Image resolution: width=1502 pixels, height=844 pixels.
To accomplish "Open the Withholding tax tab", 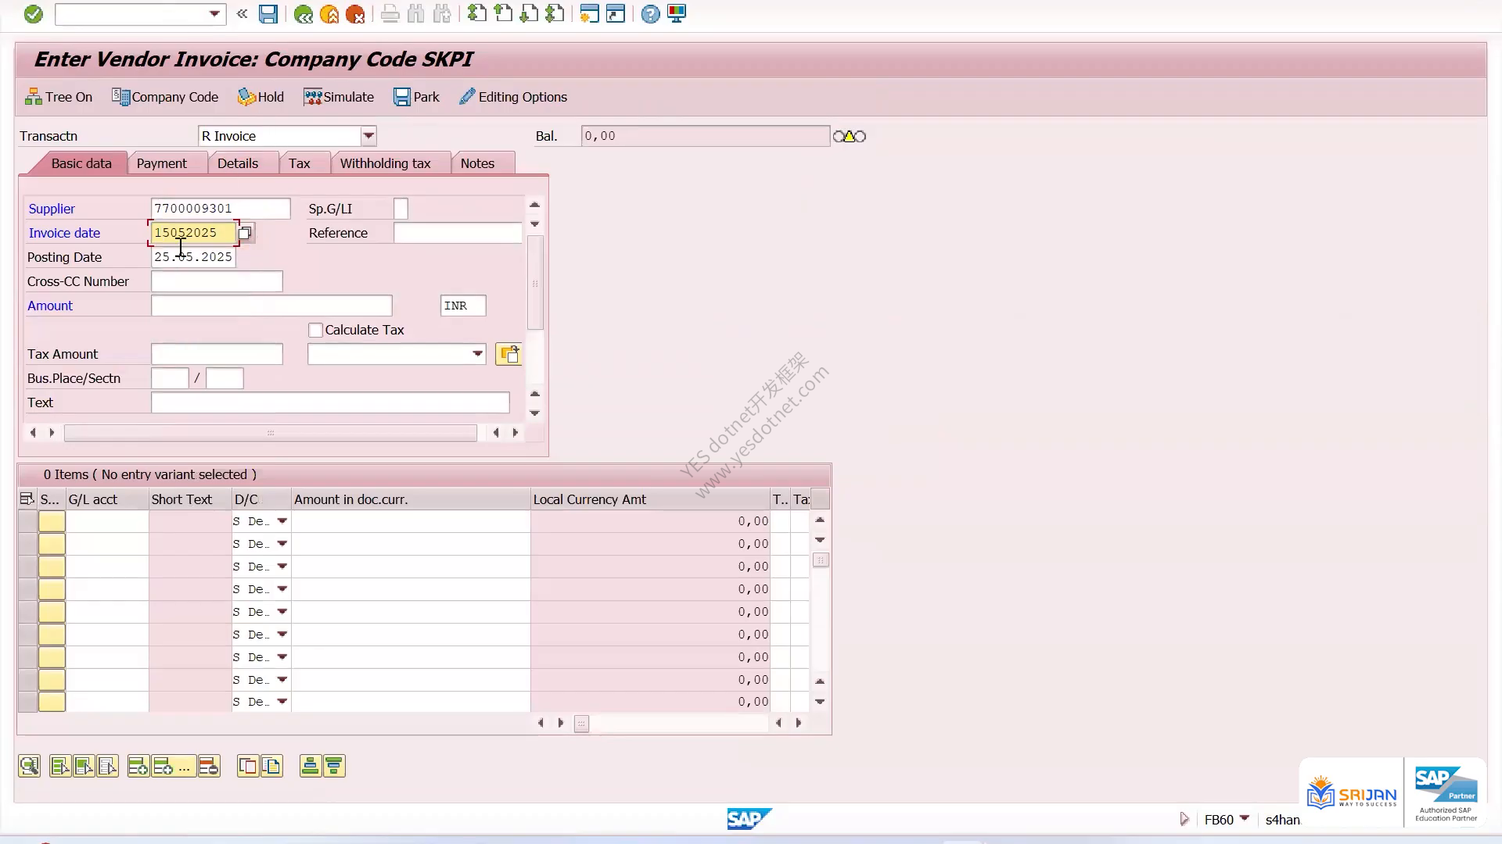I will click(385, 163).
